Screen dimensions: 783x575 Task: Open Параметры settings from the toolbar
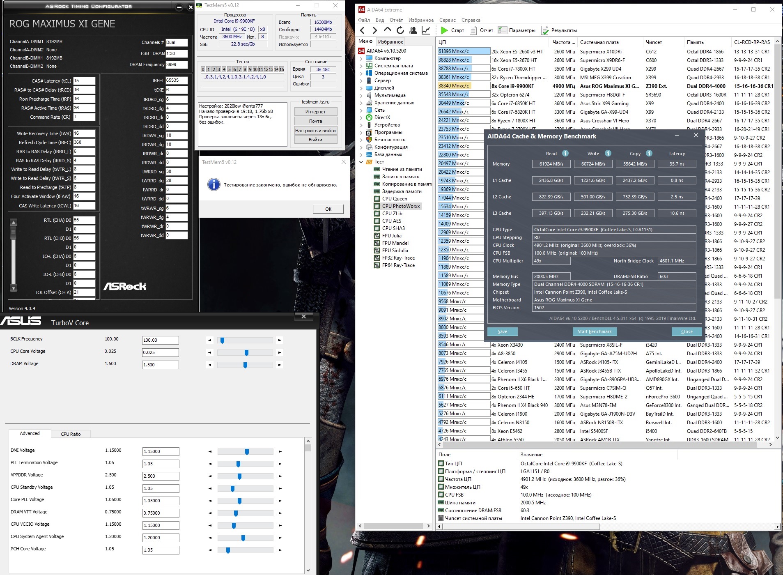517,30
